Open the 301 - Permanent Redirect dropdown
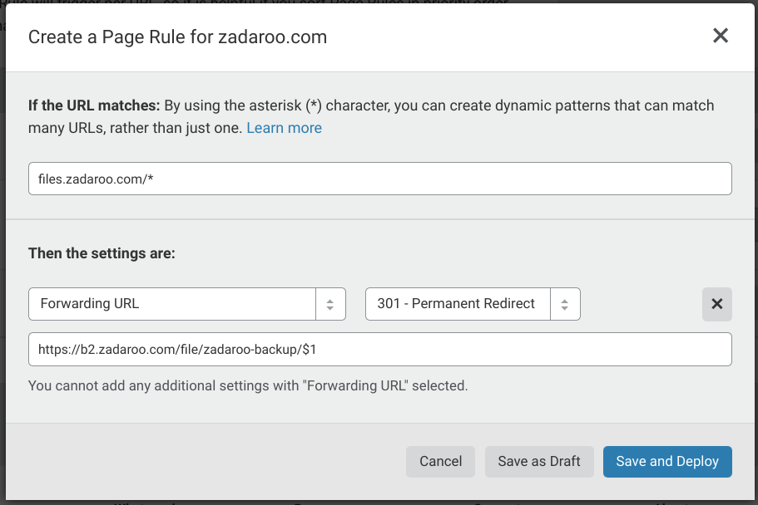The width and height of the screenshot is (758, 505). [458, 304]
